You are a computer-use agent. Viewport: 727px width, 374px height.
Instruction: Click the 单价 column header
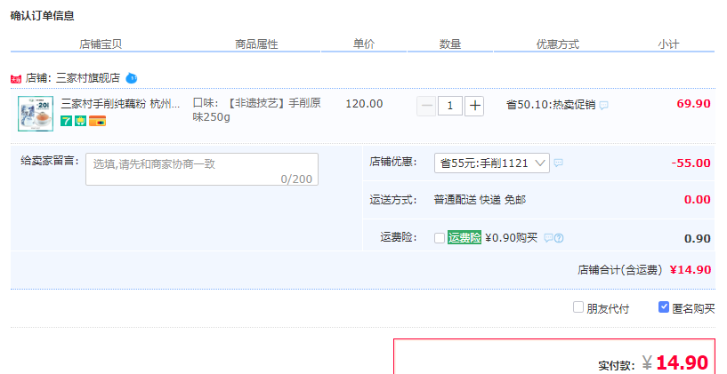(x=363, y=44)
